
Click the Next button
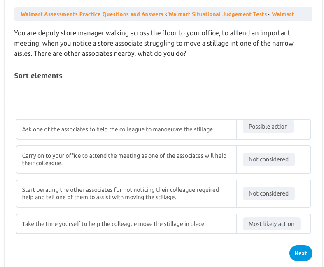(x=301, y=253)
